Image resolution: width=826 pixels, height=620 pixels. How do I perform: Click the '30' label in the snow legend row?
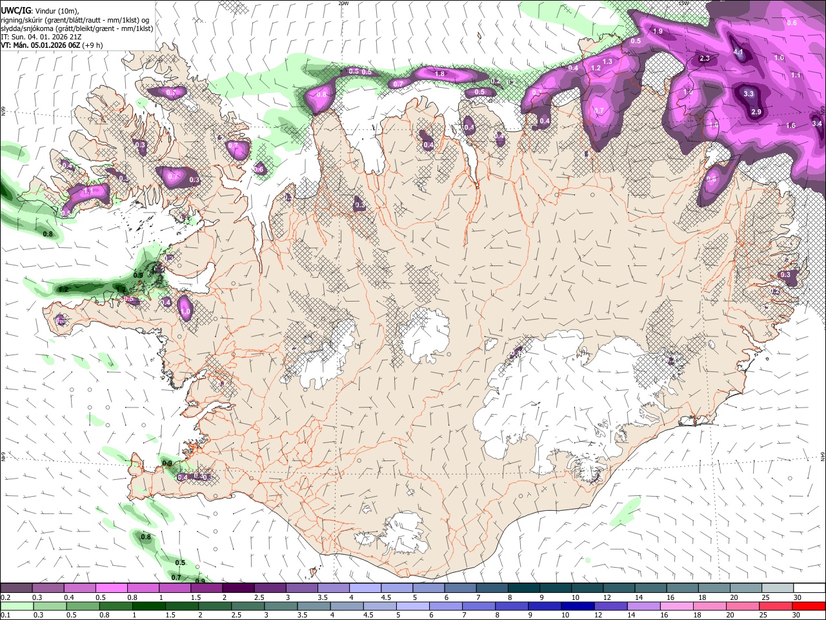(798, 597)
